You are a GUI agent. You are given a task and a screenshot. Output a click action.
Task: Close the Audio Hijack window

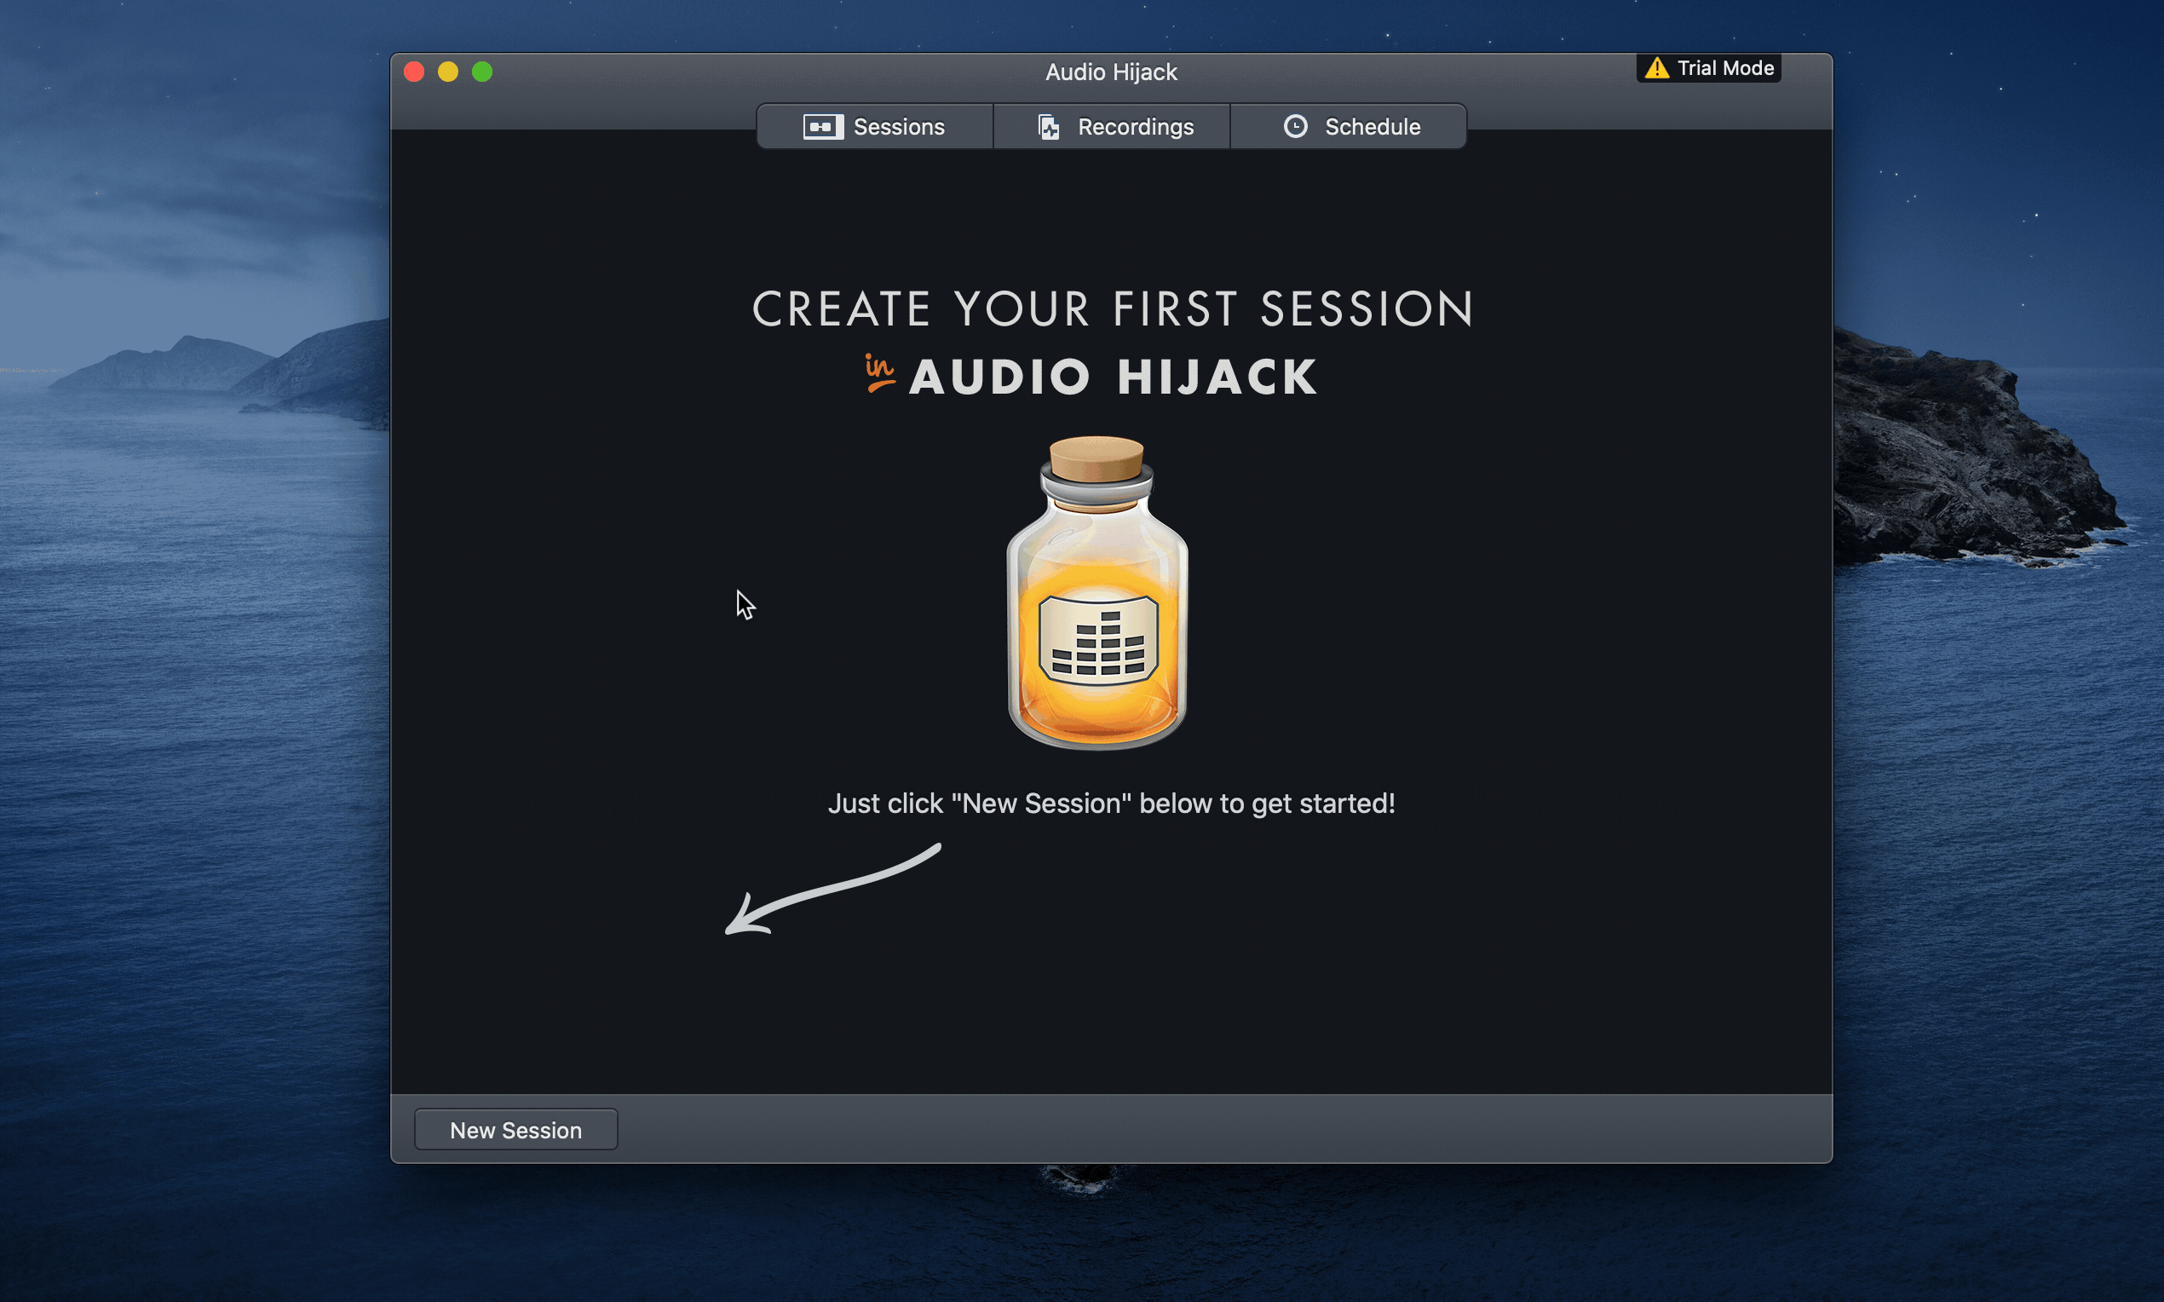click(x=414, y=72)
